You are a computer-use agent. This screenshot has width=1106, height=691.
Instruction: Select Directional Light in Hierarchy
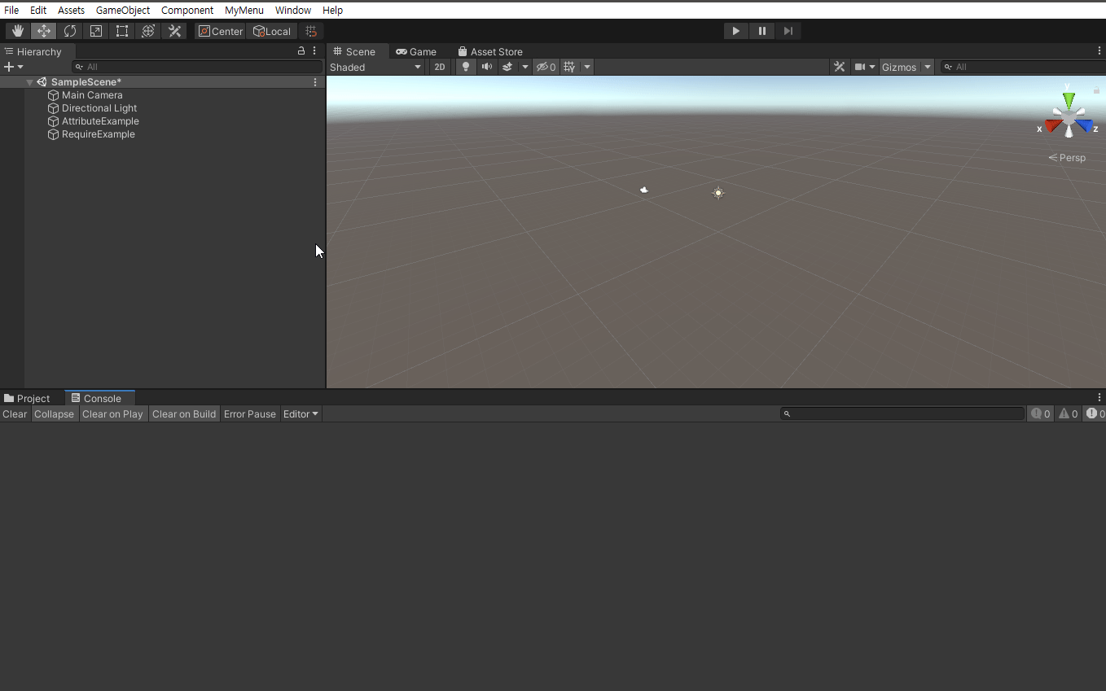click(x=99, y=108)
